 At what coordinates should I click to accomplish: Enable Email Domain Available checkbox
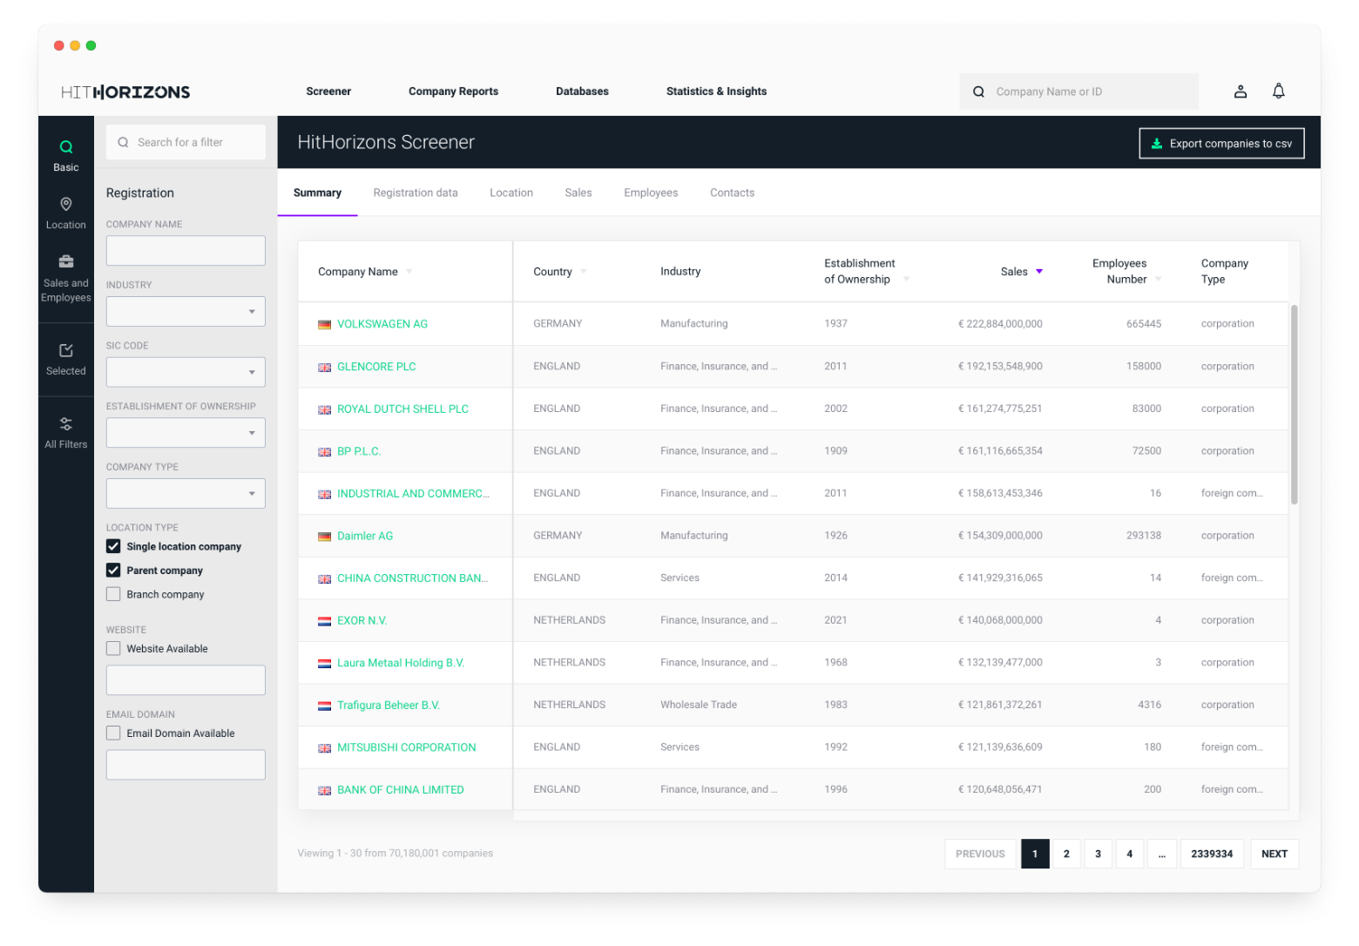113,733
